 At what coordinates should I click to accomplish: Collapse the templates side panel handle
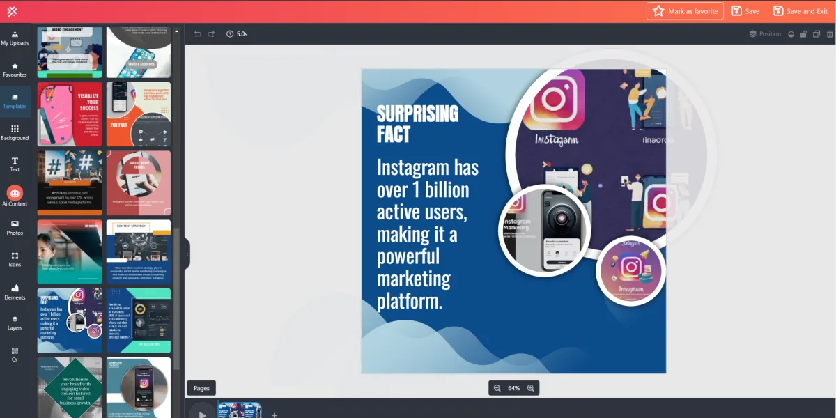[187, 254]
